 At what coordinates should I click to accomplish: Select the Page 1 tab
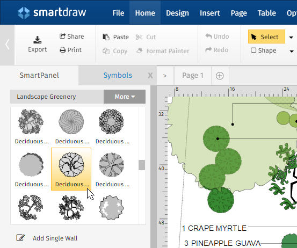point(193,76)
